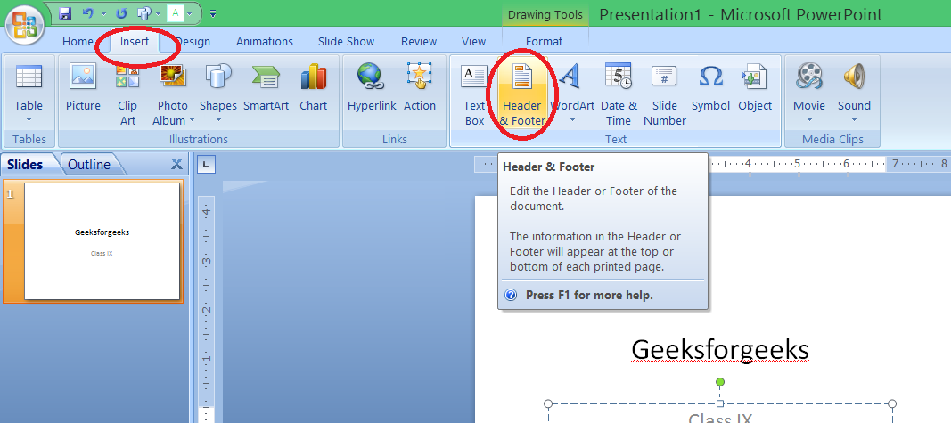This screenshot has width=951, height=423.
Task: Open the Office button menu
Action: pos(24,25)
